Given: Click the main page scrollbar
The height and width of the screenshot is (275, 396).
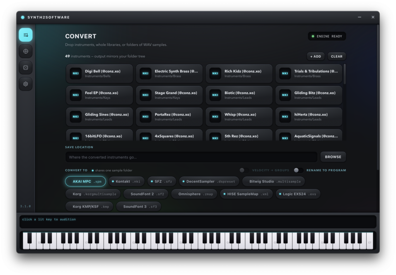Looking at the screenshot, I should point(378,97).
